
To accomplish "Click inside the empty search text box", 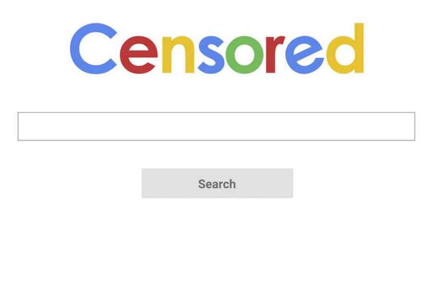I will pyautogui.click(x=216, y=126).
